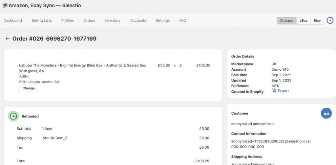Navigate to the Orders tab
The height and width of the screenshot is (165, 336).
(89, 20)
